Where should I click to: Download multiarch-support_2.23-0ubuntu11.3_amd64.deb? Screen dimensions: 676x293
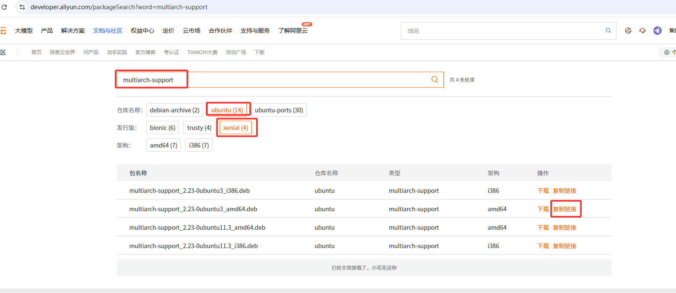543,227
